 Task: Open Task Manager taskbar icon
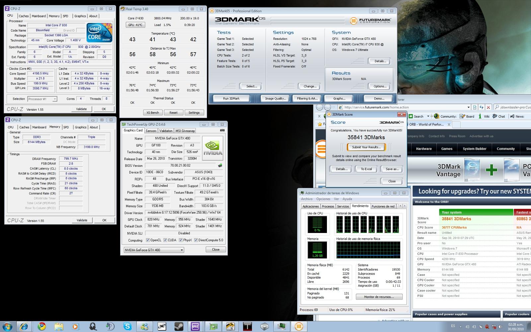(282, 326)
